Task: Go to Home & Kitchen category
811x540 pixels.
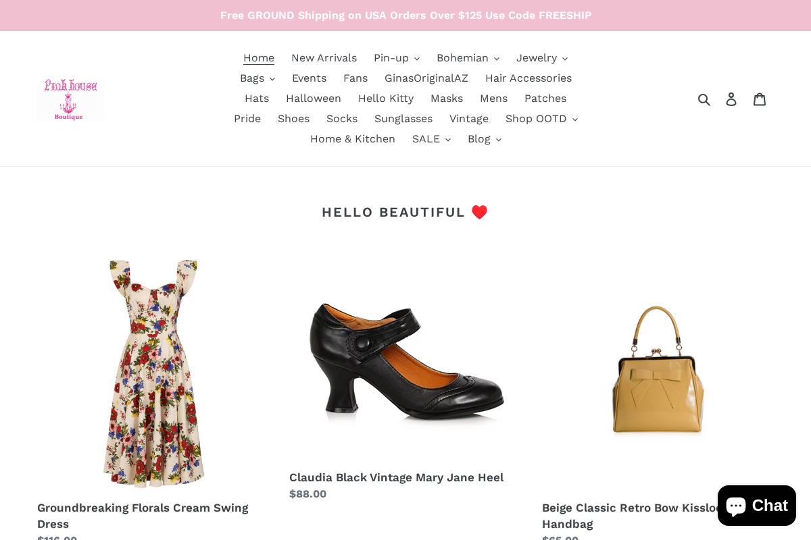Action: click(x=353, y=139)
